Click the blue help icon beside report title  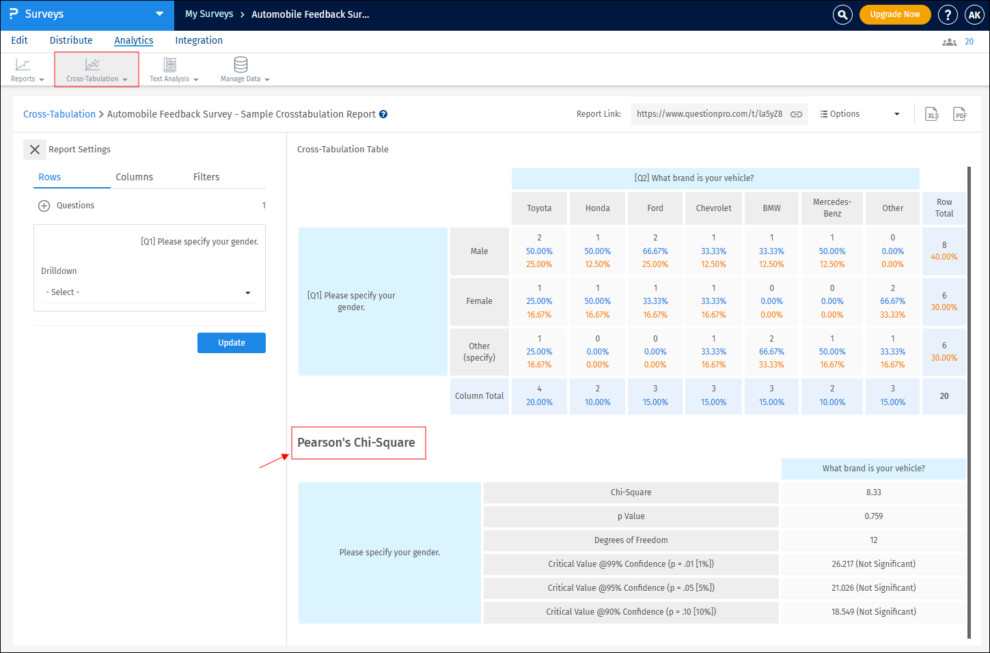(383, 114)
